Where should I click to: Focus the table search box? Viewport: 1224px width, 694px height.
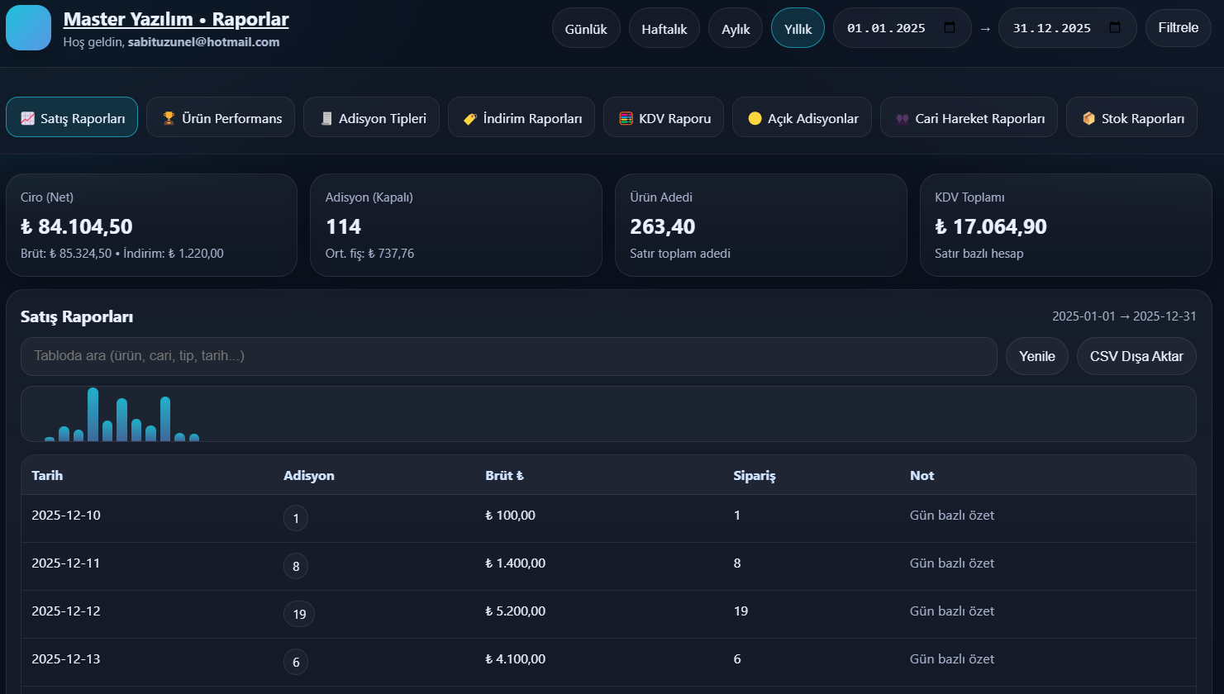[509, 356]
